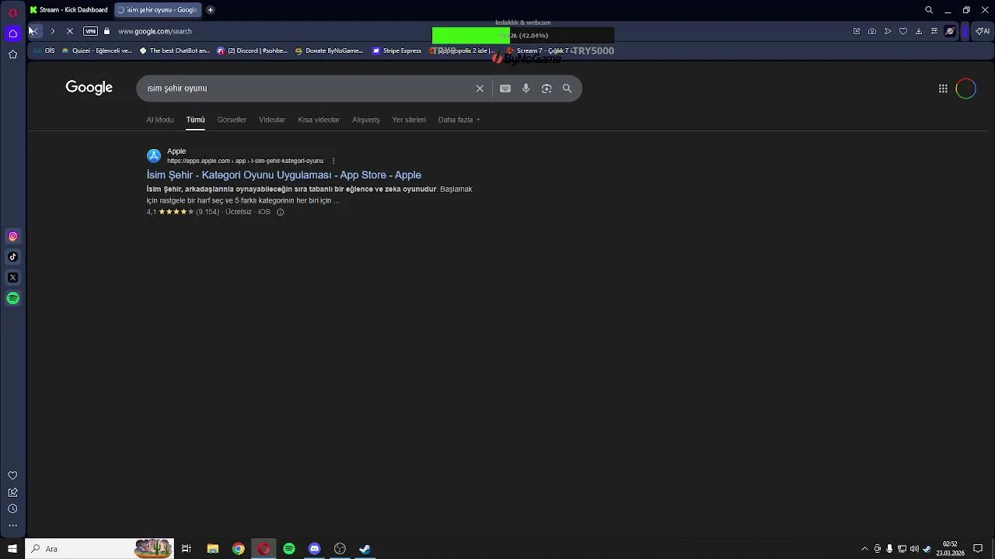Open Task View on the taskbar
This screenshot has height=559, width=995.
[187, 549]
